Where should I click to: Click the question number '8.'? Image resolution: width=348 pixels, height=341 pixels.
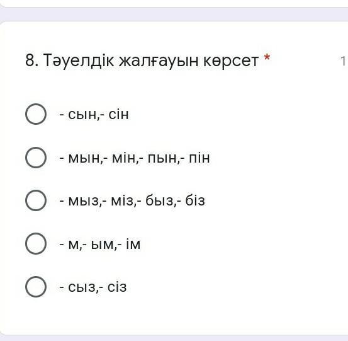(31, 61)
